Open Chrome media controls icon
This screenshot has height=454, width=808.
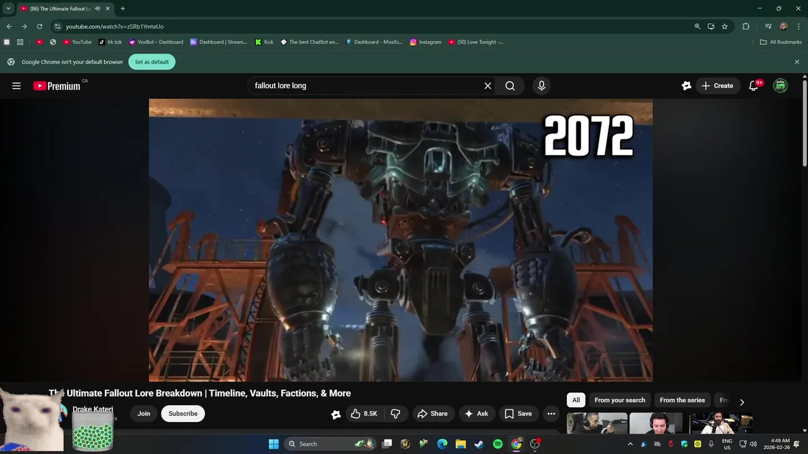click(x=768, y=26)
